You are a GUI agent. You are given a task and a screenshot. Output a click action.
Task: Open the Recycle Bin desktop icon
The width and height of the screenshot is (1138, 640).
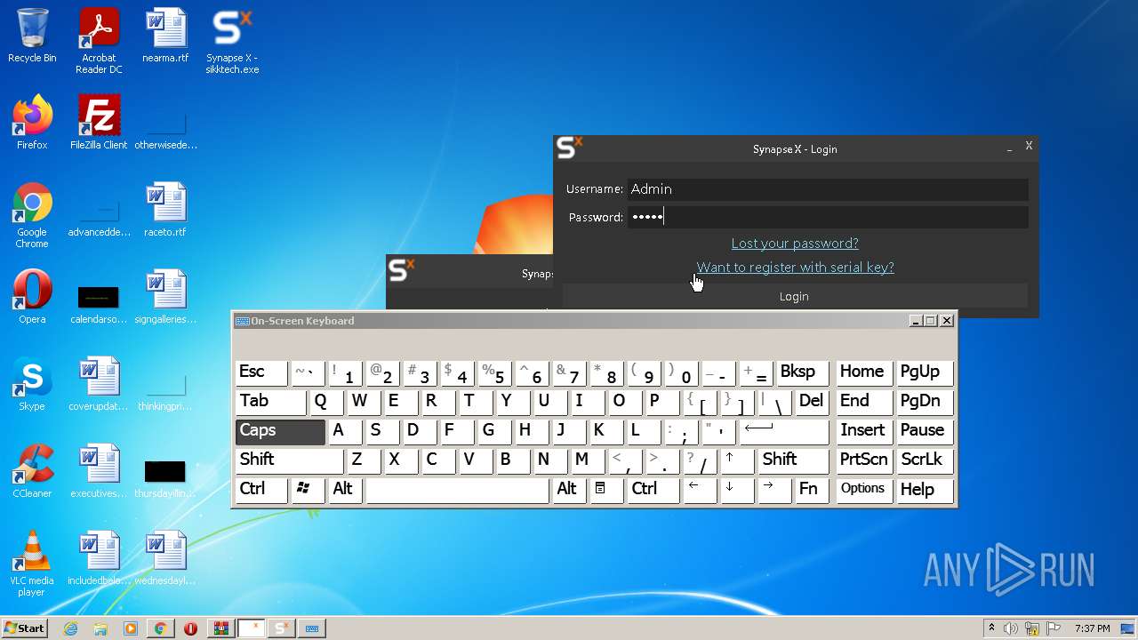point(32,36)
